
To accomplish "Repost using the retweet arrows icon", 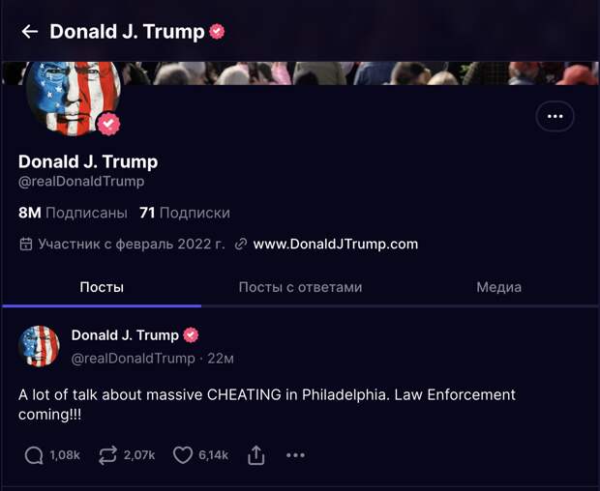I will coord(107,455).
